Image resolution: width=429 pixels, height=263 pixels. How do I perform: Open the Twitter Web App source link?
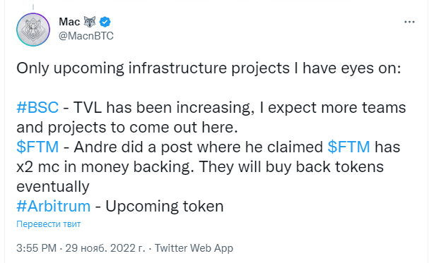click(194, 248)
